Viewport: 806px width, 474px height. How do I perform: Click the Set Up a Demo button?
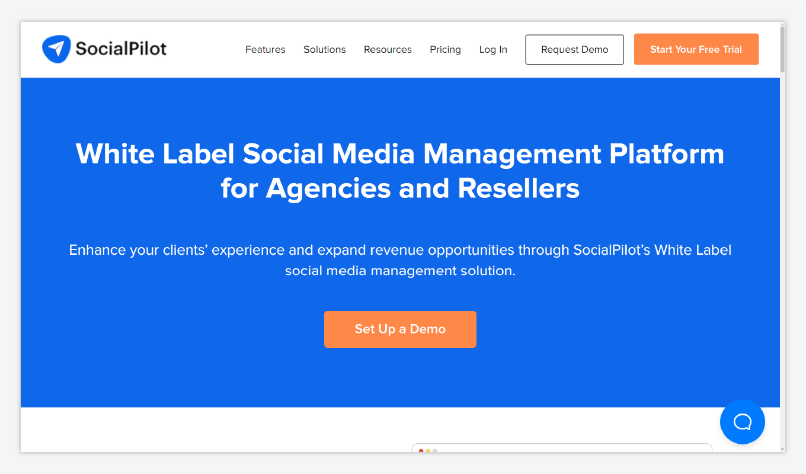400,329
